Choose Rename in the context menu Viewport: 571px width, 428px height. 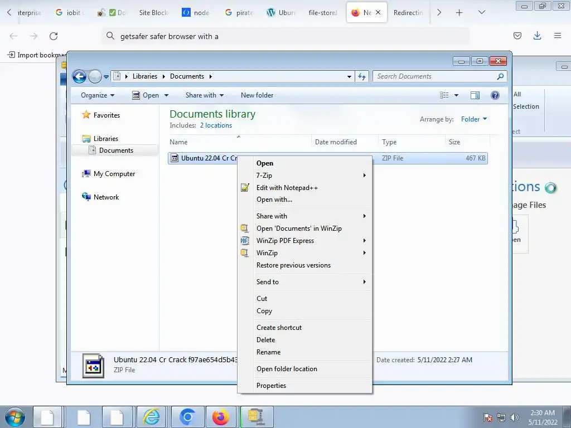pos(305,352)
